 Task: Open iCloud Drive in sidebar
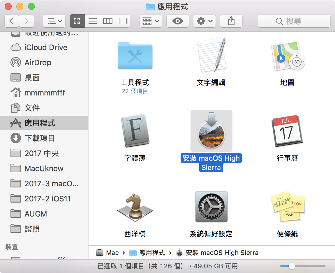pos(44,47)
